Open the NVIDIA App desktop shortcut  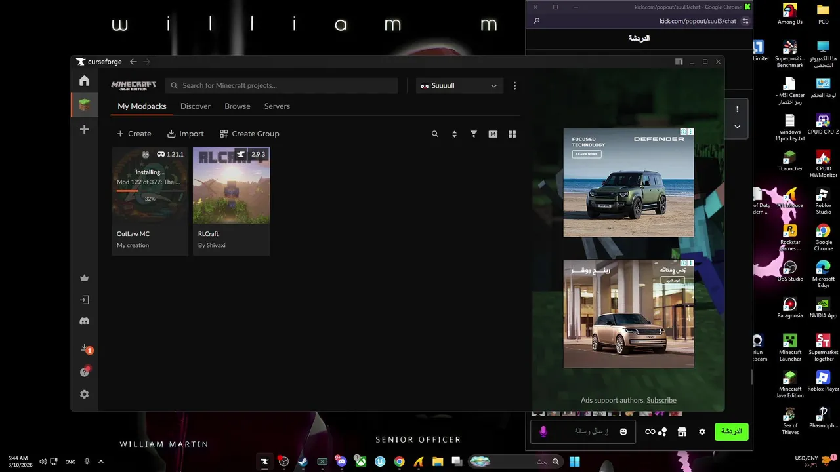click(x=823, y=307)
